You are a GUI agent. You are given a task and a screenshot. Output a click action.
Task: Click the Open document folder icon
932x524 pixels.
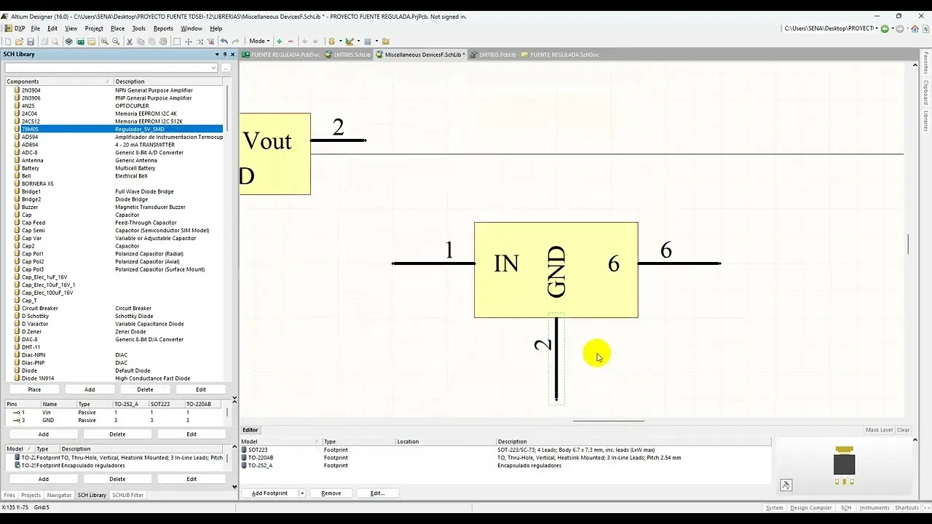pyautogui.click(x=20, y=41)
